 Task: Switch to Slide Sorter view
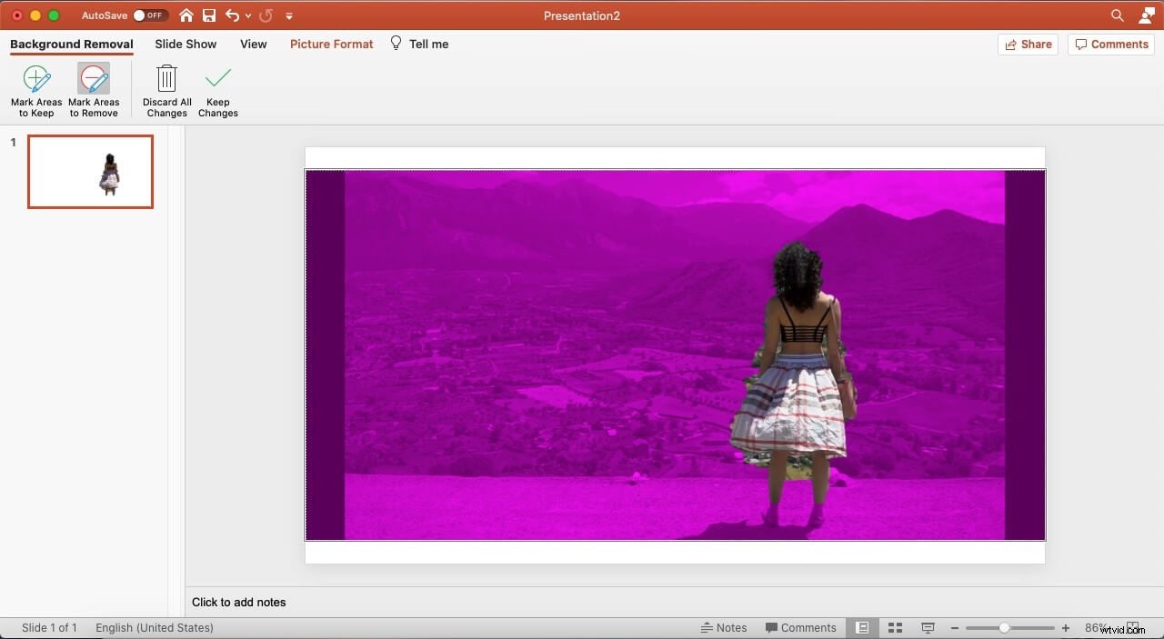click(x=895, y=627)
